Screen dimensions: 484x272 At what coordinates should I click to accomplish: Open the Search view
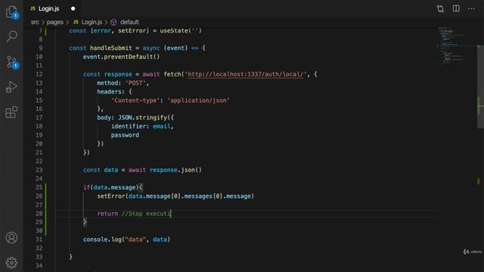(12, 36)
